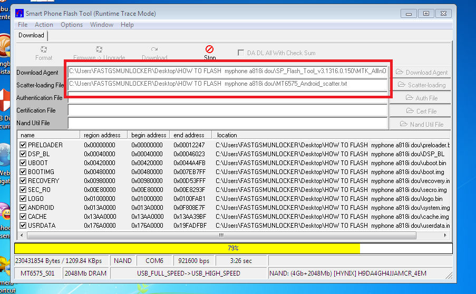The width and height of the screenshot is (476, 294).
Task: Click USRDATA begin address 0x176A0000
Action: pos(148,226)
